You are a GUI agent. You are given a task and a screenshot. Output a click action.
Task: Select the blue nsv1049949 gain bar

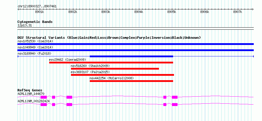135,50
